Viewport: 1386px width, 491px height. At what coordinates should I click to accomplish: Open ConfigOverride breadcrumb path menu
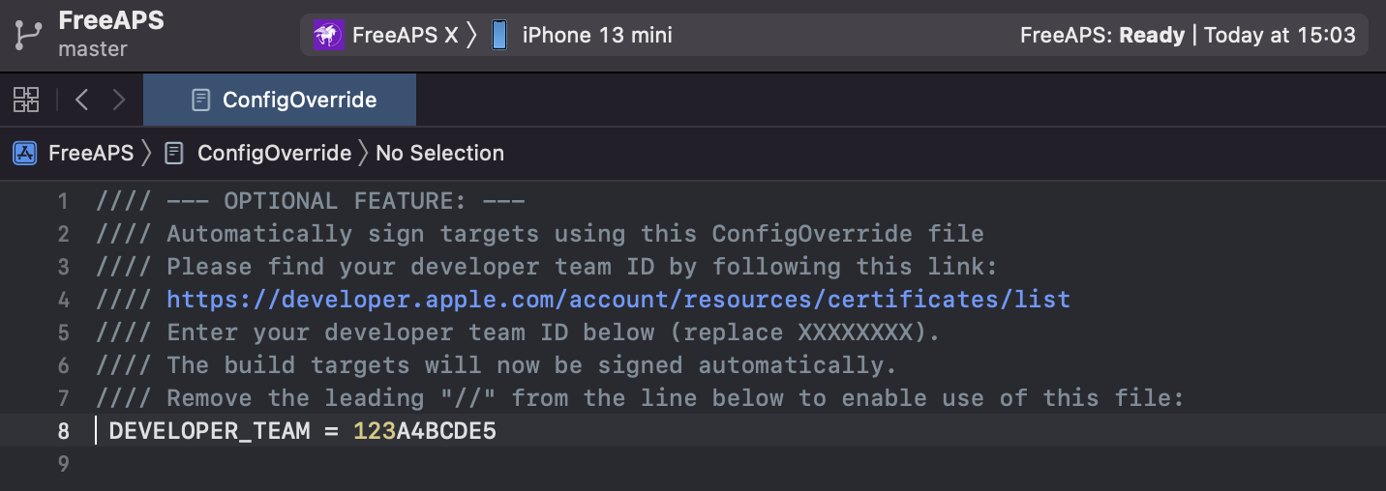274,153
